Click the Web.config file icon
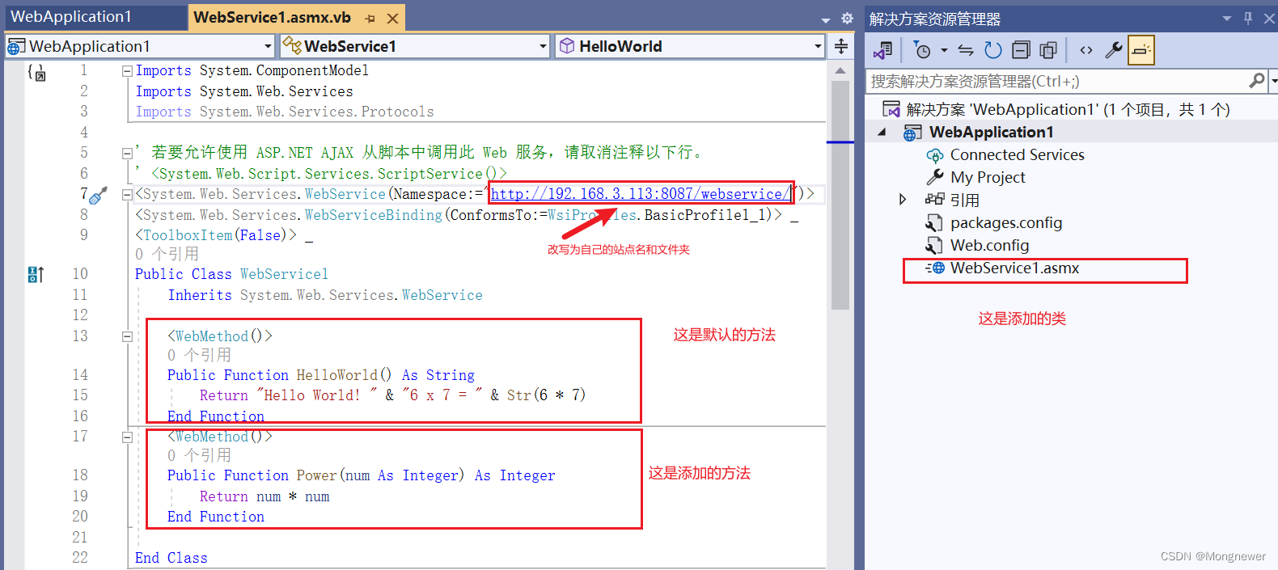1278x570 pixels. (935, 246)
